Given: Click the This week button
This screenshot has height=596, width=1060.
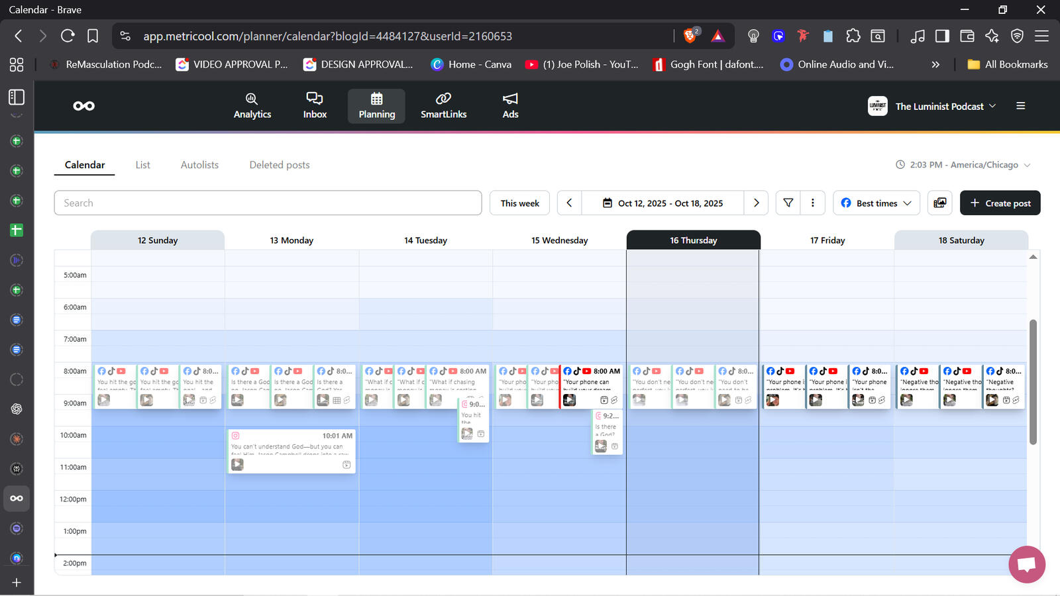Looking at the screenshot, I should [520, 203].
